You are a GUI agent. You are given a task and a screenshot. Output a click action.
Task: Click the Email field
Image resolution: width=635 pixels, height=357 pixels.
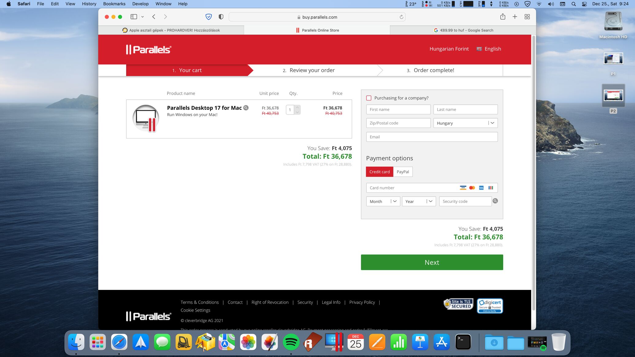432,137
